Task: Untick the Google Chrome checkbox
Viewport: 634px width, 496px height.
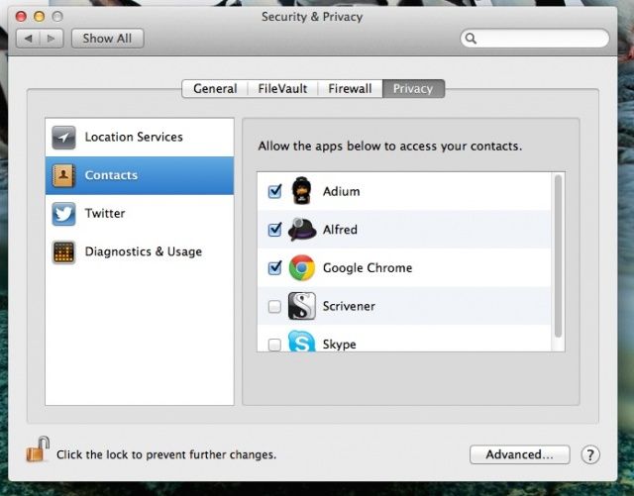Action: point(274,268)
